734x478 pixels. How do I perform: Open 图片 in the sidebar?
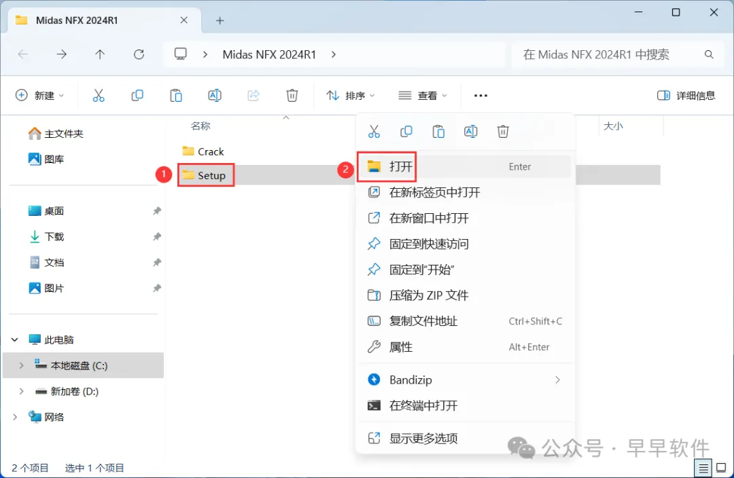pos(46,288)
